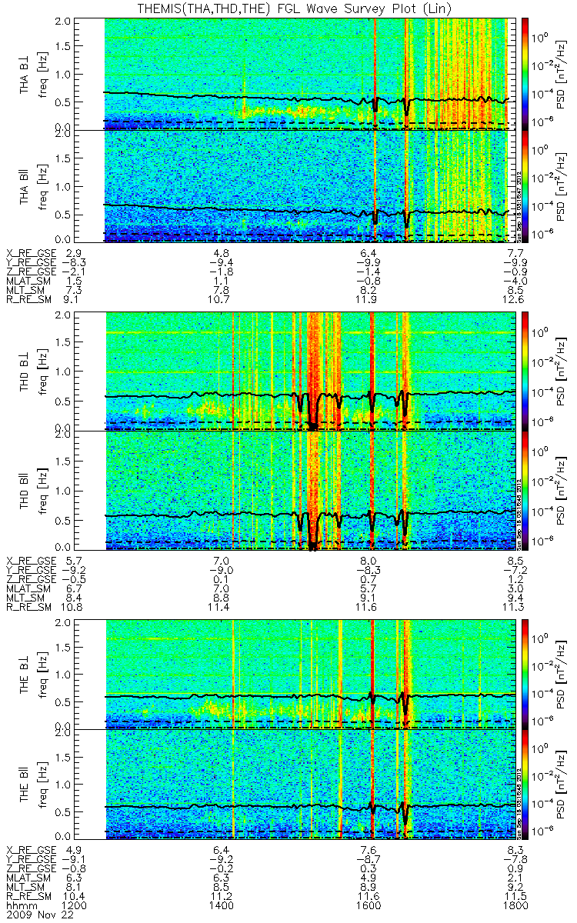The width and height of the screenshot is (577, 923).
Task: Click the MLT_SM value '7.3'
Action: coord(75,292)
